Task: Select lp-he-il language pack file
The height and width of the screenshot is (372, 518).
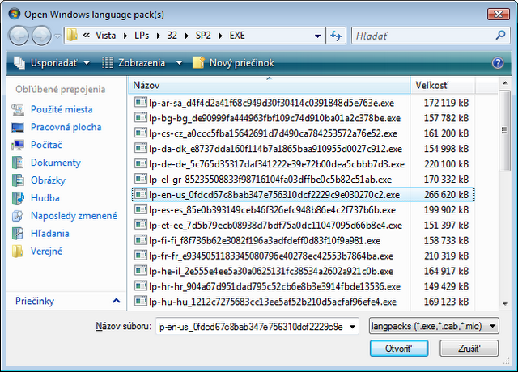Action: (x=303, y=272)
